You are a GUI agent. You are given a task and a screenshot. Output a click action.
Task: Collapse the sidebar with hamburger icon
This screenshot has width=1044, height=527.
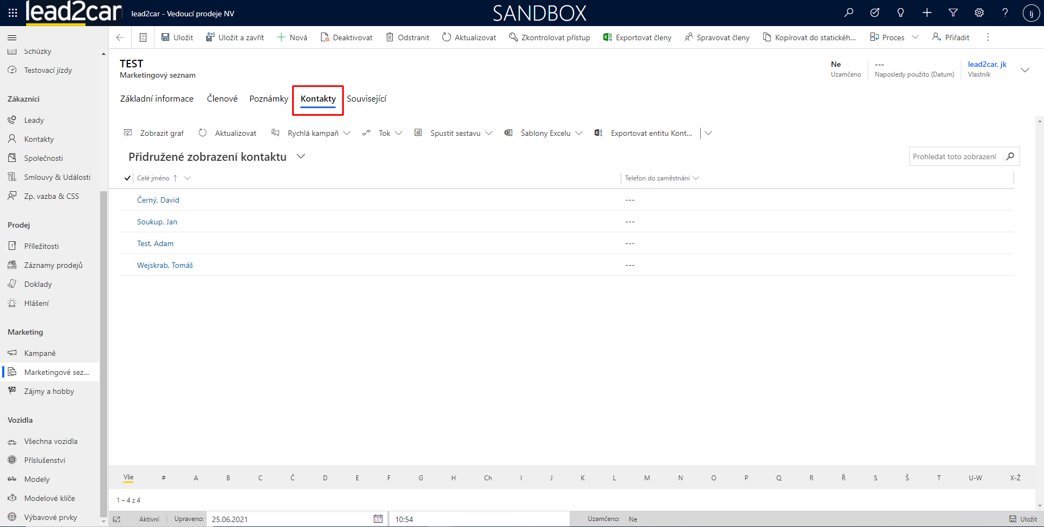(x=12, y=37)
